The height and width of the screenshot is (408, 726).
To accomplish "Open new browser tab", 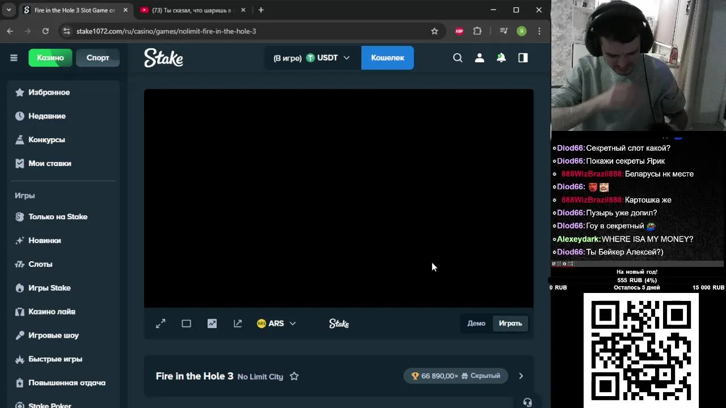I will pyautogui.click(x=261, y=10).
